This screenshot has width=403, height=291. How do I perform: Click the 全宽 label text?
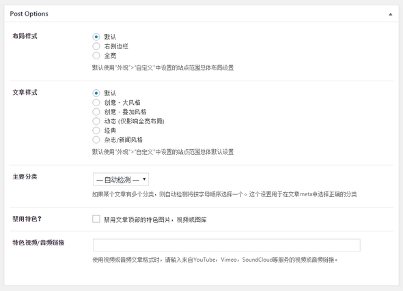point(110,56)
